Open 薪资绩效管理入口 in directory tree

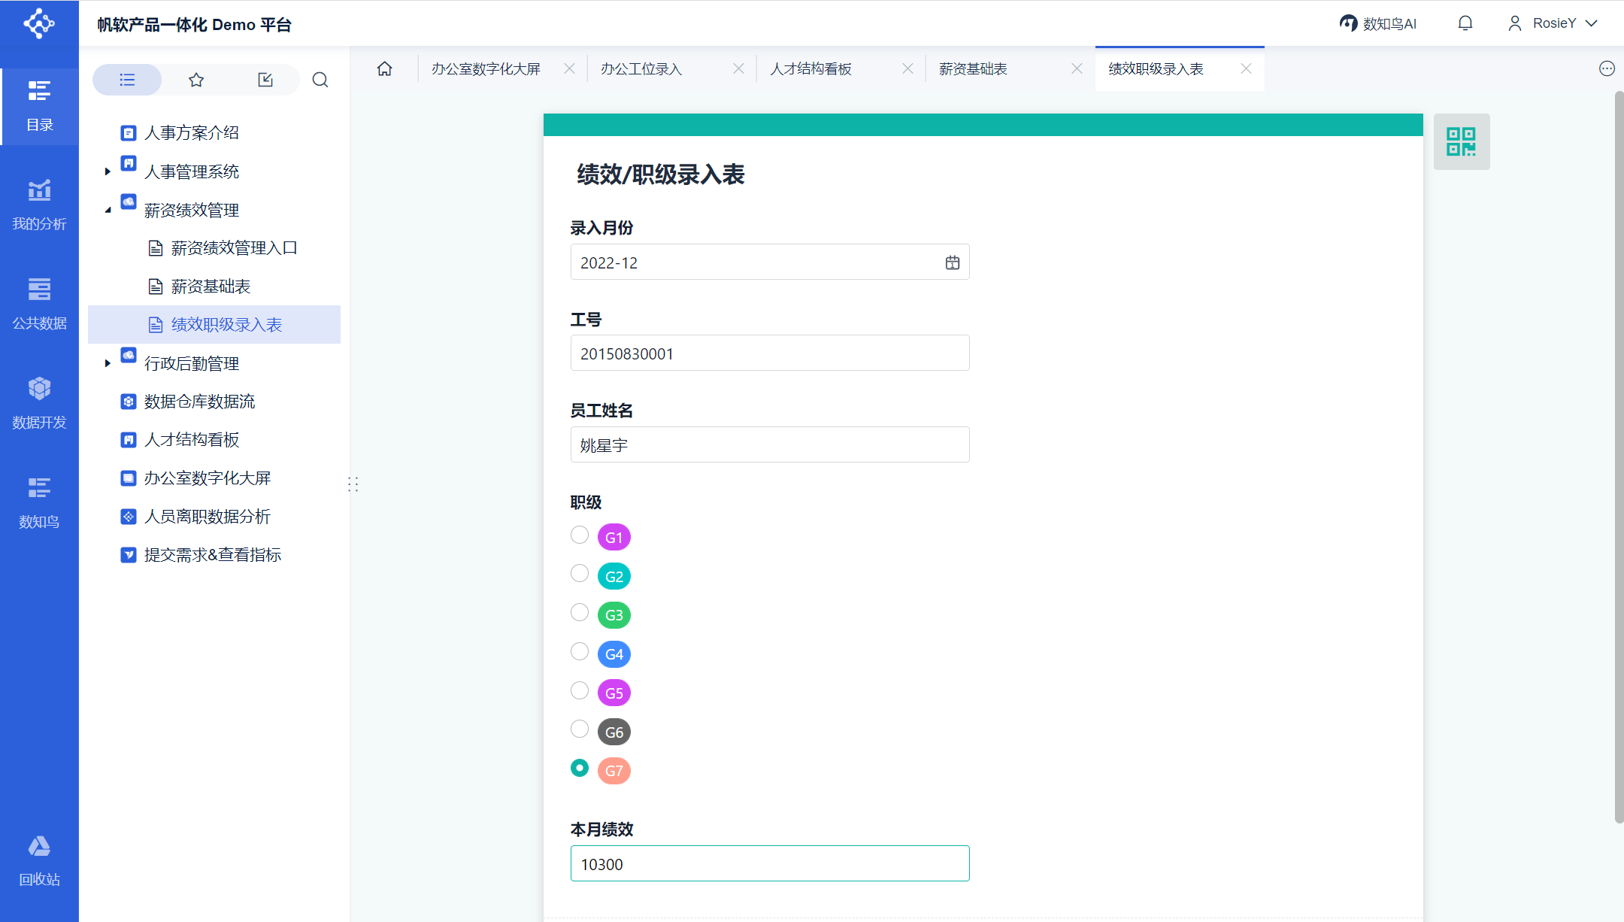[x=234, y=248]
